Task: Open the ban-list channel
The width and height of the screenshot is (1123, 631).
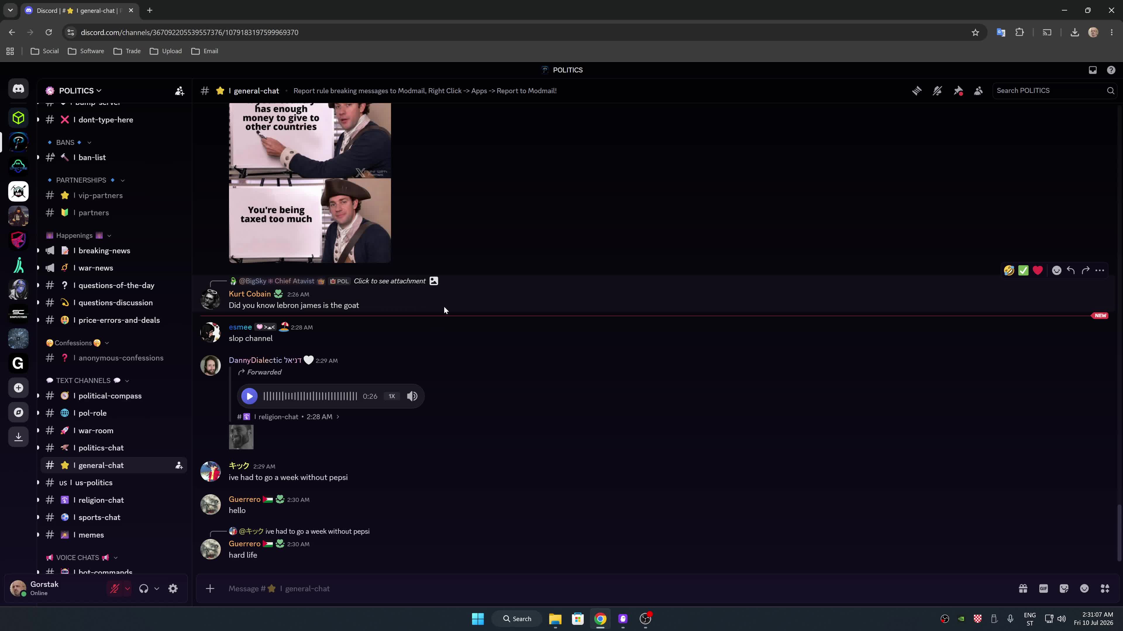Action: tap(114, 158)
